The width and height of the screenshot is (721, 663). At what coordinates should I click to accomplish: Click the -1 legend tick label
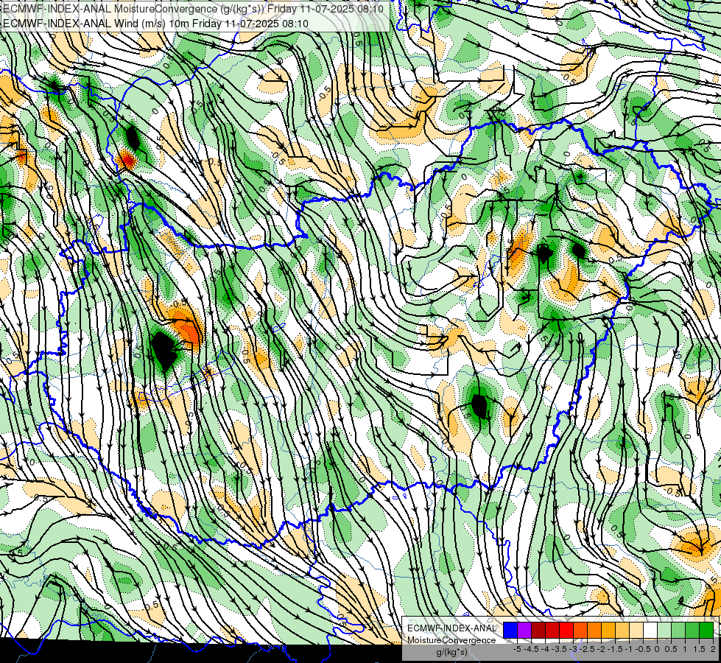(629, 649)
